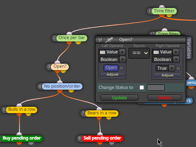Click the green Update button
Viewport: 196px width, 147px height.
(119, 98)
